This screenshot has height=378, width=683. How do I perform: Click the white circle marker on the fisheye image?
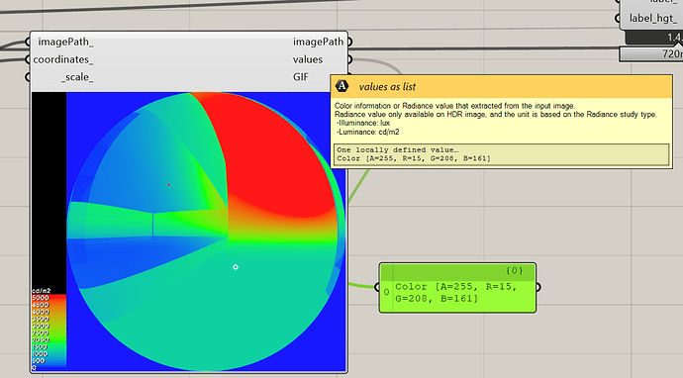click(x=236, y=267)
